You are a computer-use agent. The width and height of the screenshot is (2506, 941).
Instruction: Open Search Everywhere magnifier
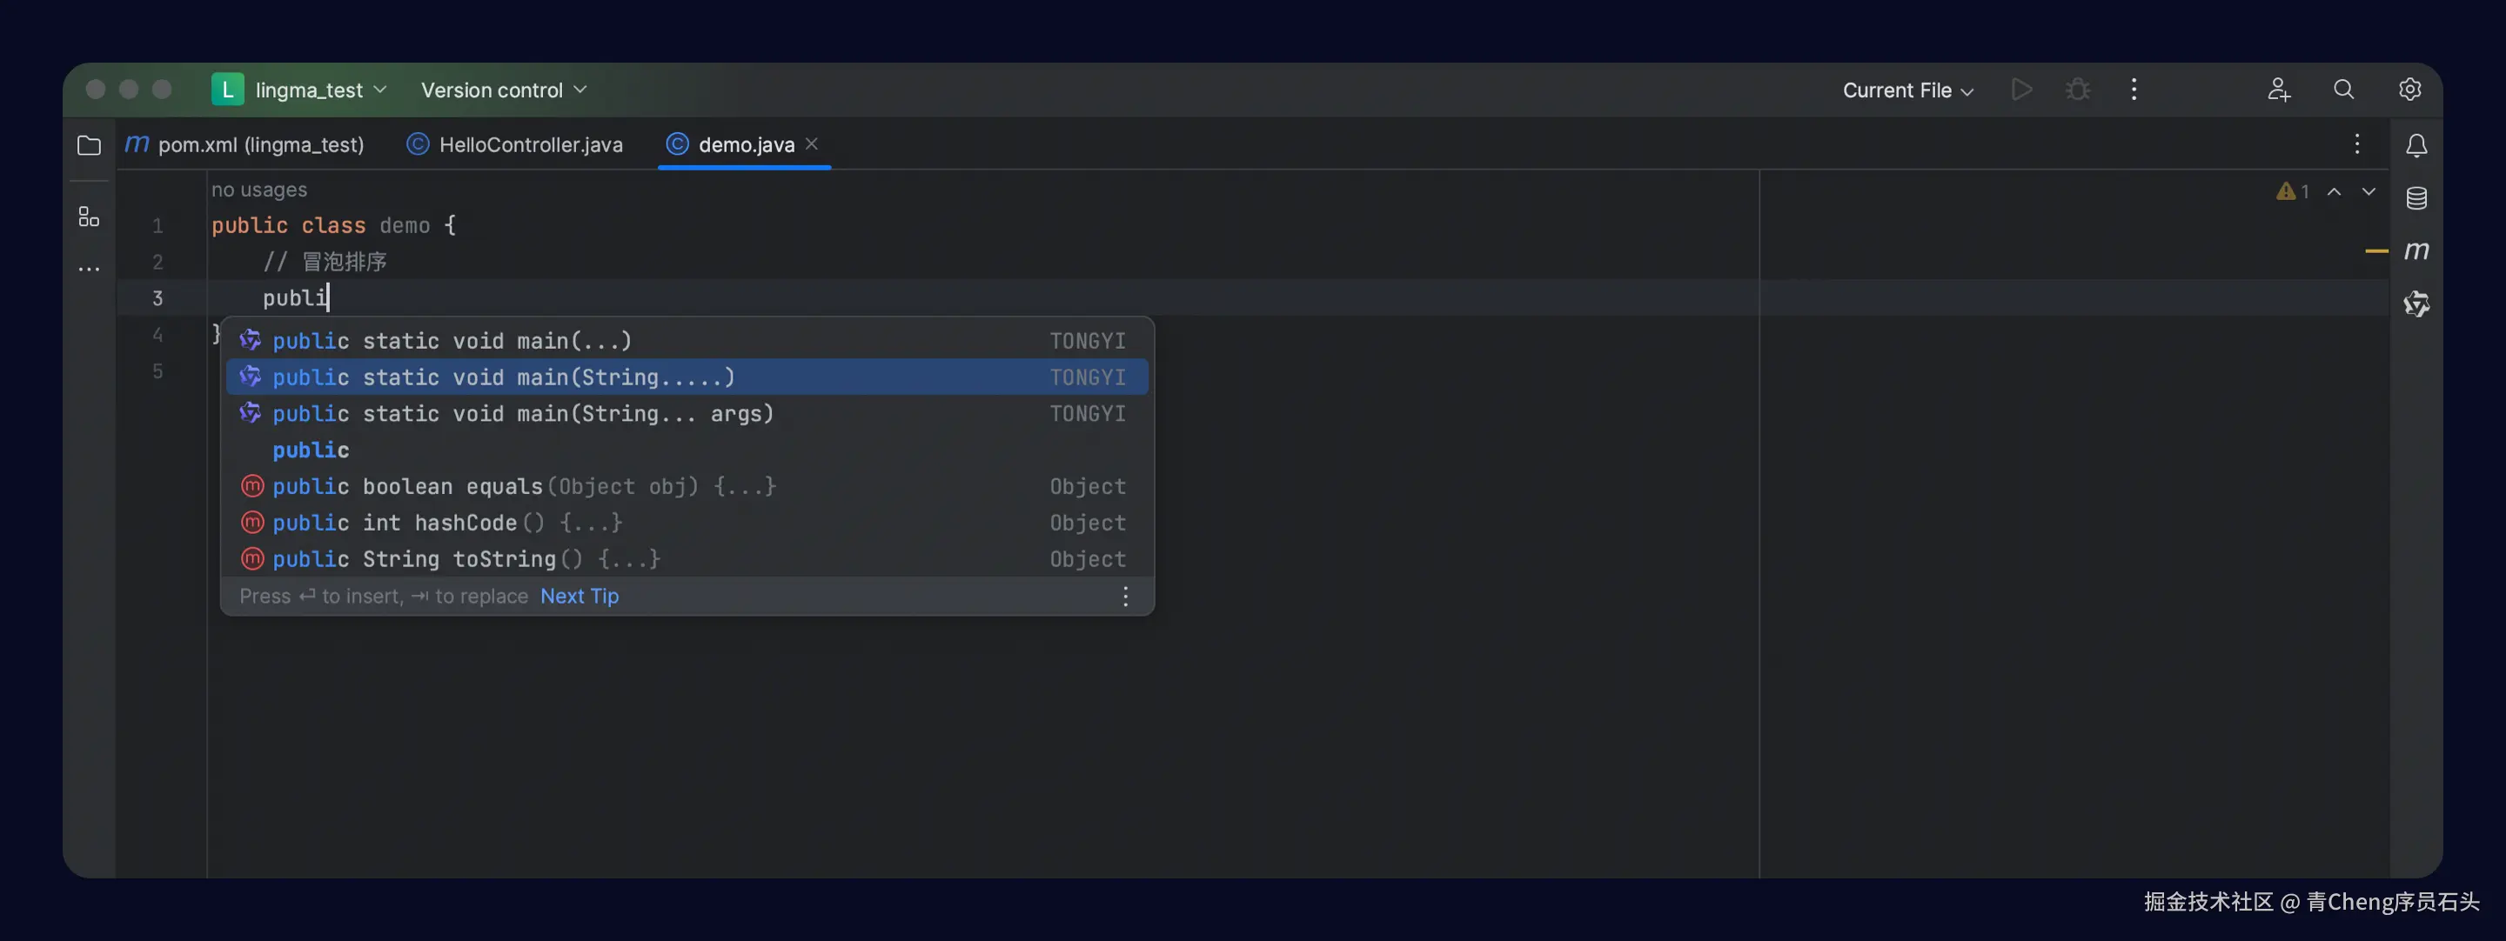click(2343, 90)
